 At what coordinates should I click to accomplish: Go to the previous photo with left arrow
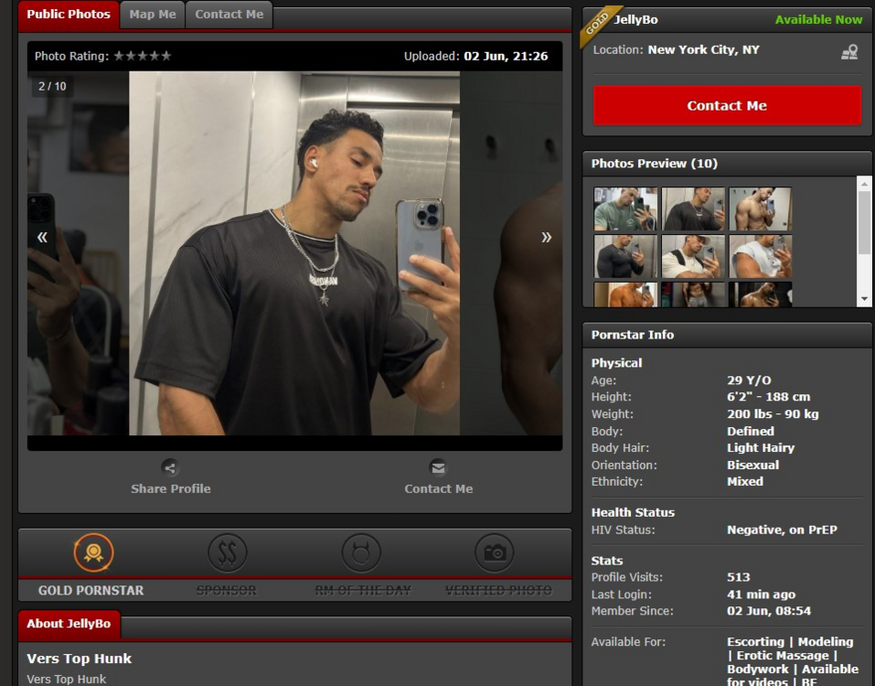42,237
